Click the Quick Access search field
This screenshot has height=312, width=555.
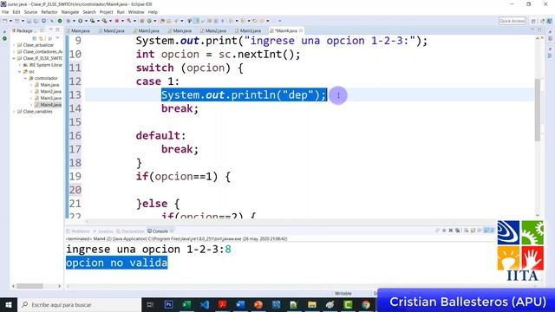512,21
